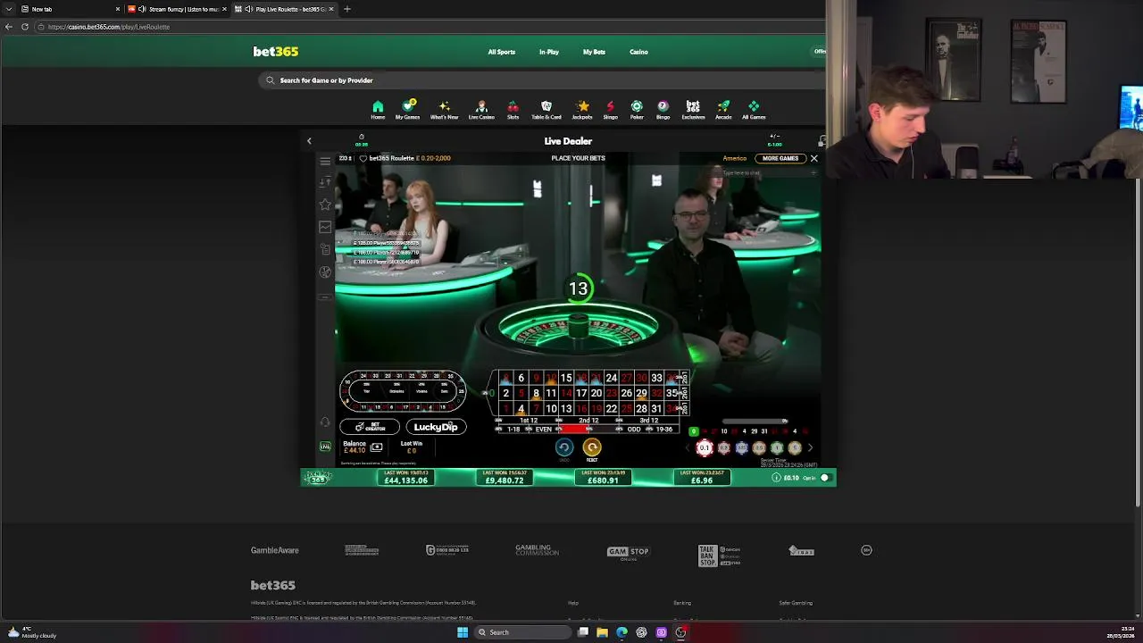
Task: Go back with the Live Dealer arrow
Action: point(309,141)
